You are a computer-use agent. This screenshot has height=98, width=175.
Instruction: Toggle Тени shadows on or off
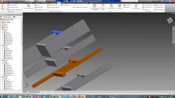click(x=38, y=5)
